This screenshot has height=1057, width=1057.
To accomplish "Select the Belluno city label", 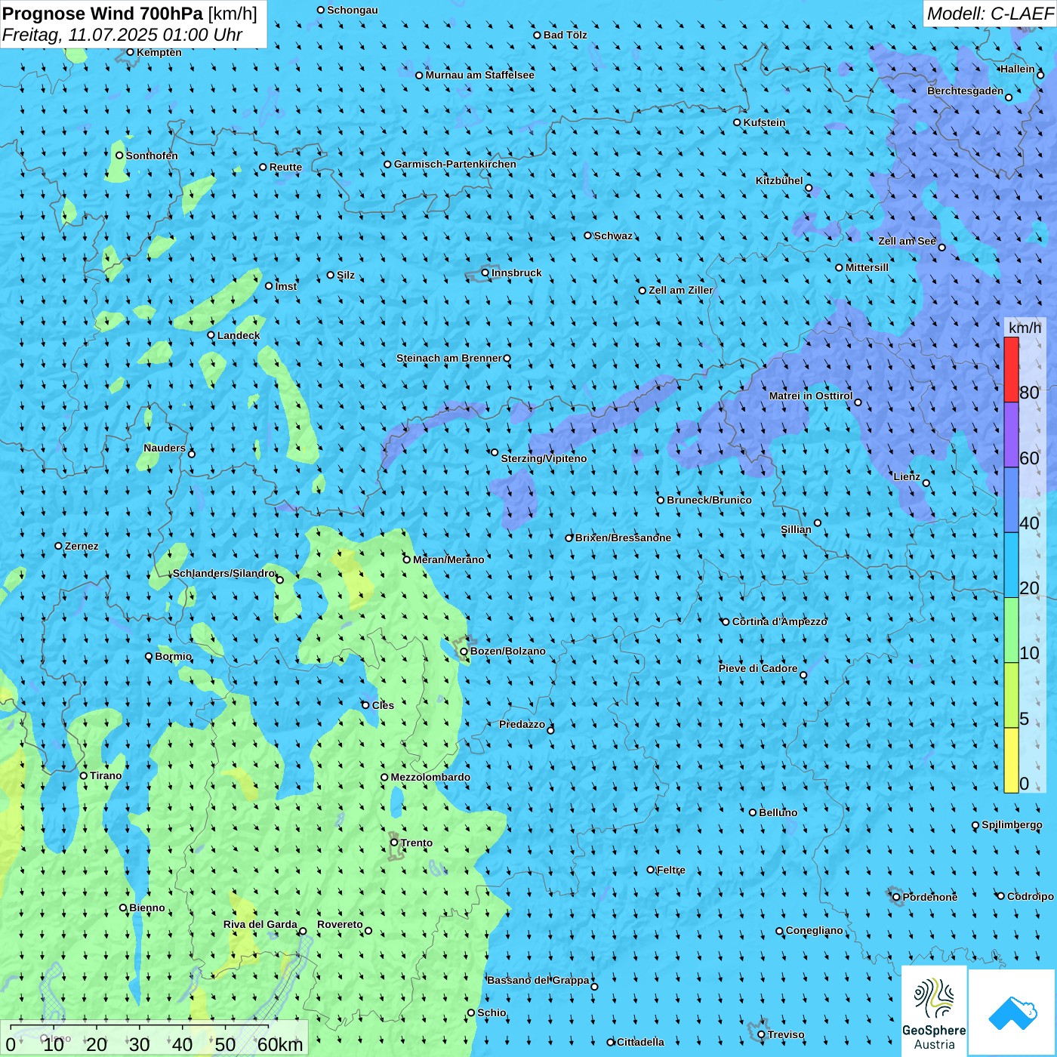I will click(x=778, y=812).
